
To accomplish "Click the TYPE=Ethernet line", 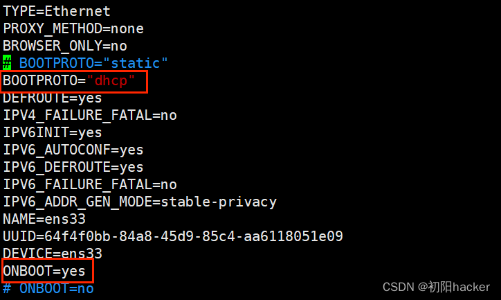I will [57, 12].
